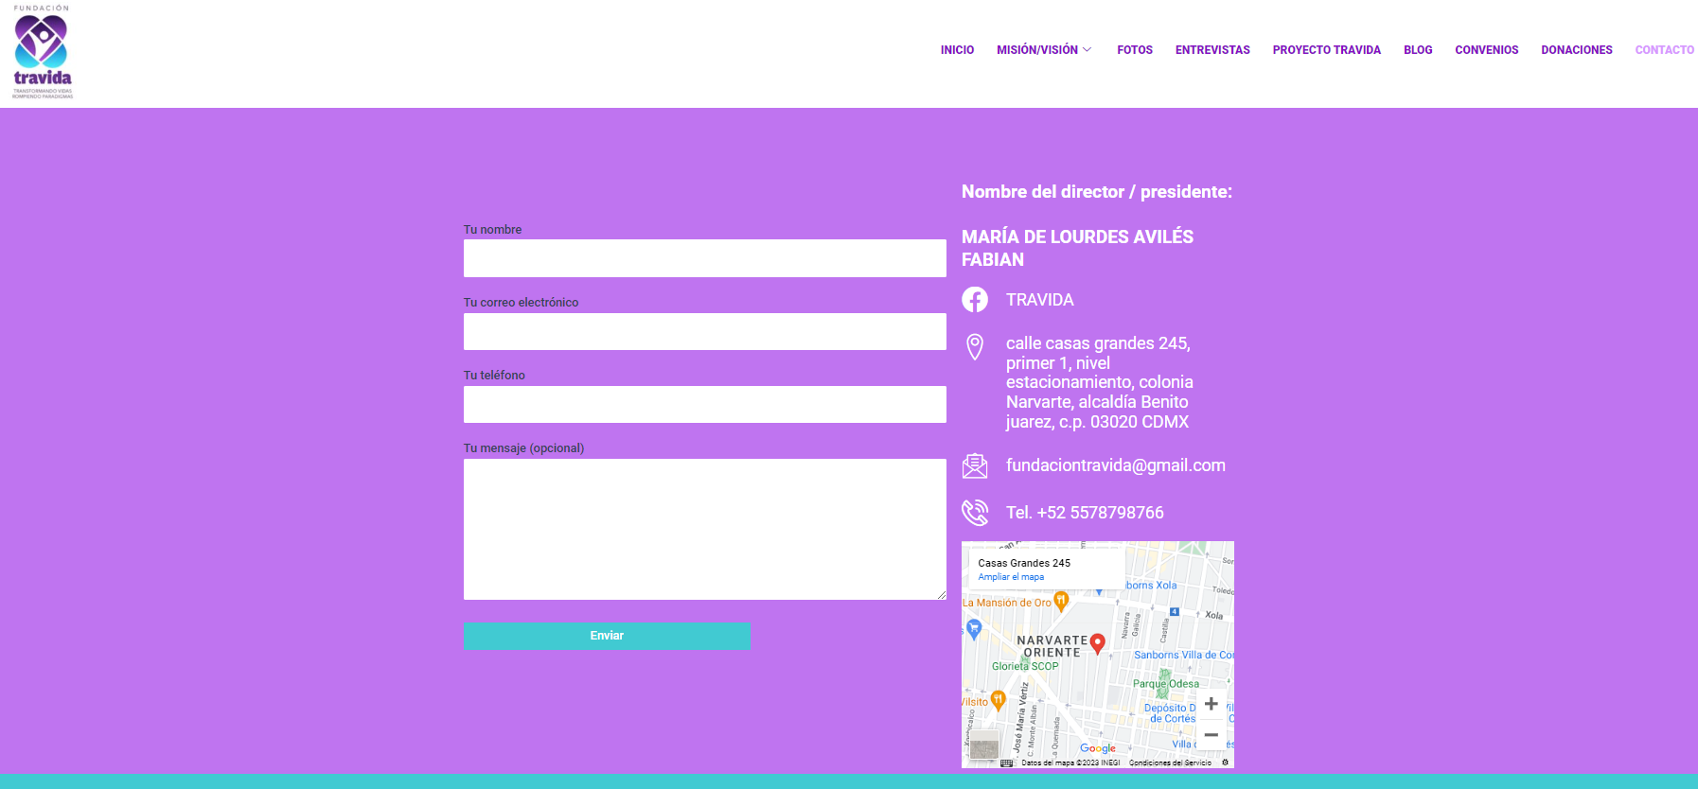Switch the map to satellite view via the thumbnail
Screen dimensions: 1698x789
(x=984, y=745)
